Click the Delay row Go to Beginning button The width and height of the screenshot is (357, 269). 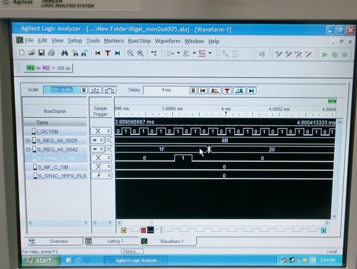click(203, 91)
